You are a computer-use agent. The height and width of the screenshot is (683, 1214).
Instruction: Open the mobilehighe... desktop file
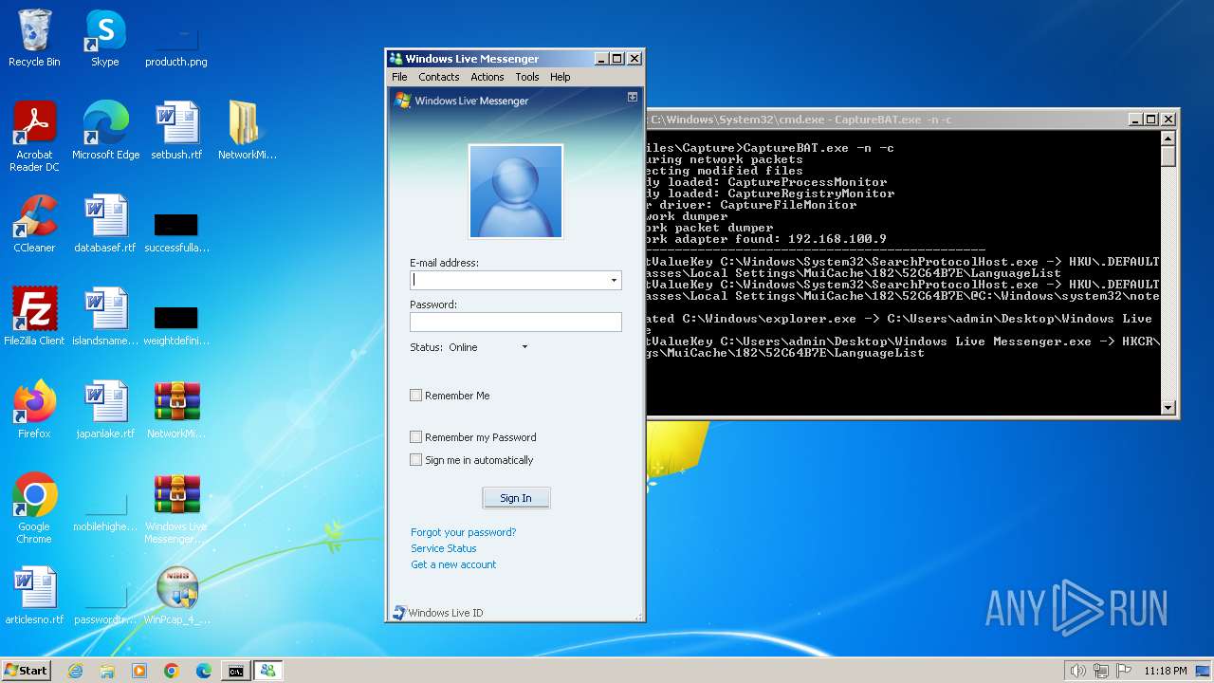click(x=105, y=508)
